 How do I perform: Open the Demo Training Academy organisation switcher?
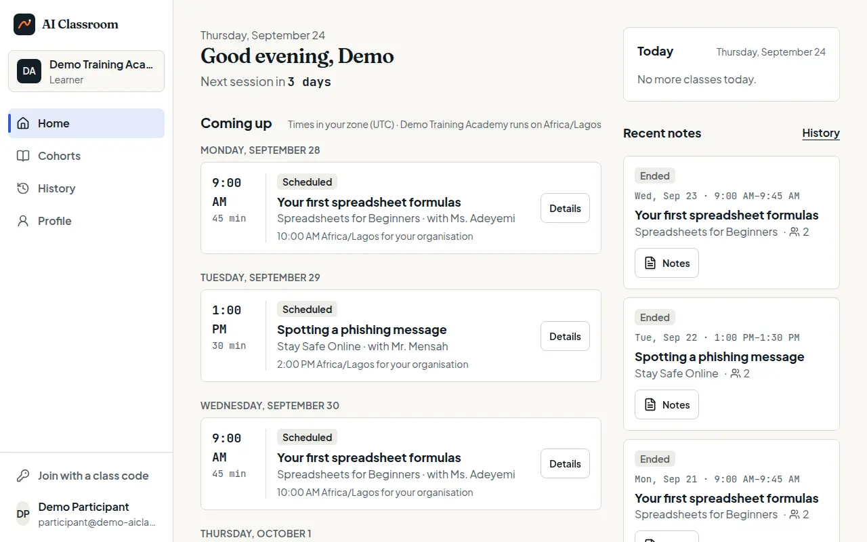tap(86, 71)
